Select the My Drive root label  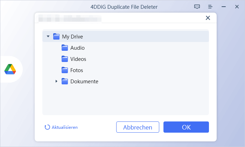coord(72,36)
